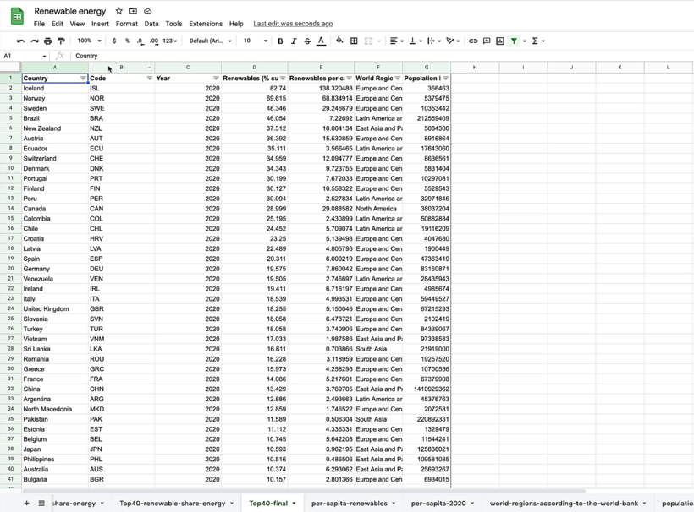This screenshot has height=512, width=694.
Task: Format as currency with dollar icon
Action: 114,41
